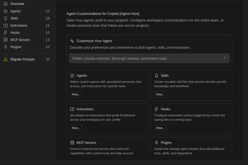Image resolution: width=248 pixels, height=165 pixels.
Task: Click the send arrow icon in prompt box
Action: pyautogui.click(x=225, y=58)
